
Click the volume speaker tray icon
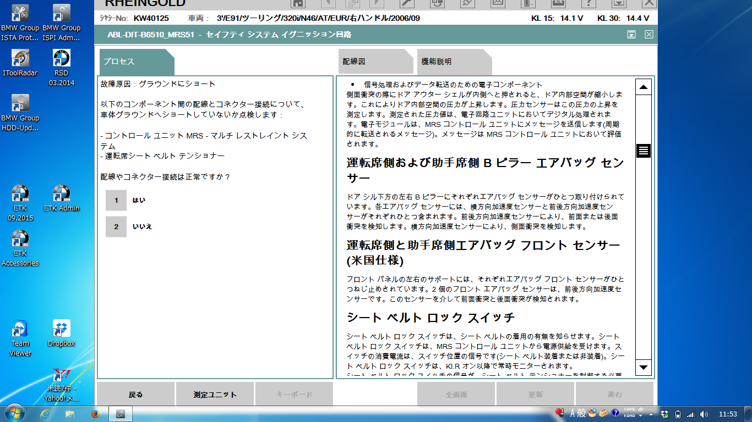pos(704,414)
